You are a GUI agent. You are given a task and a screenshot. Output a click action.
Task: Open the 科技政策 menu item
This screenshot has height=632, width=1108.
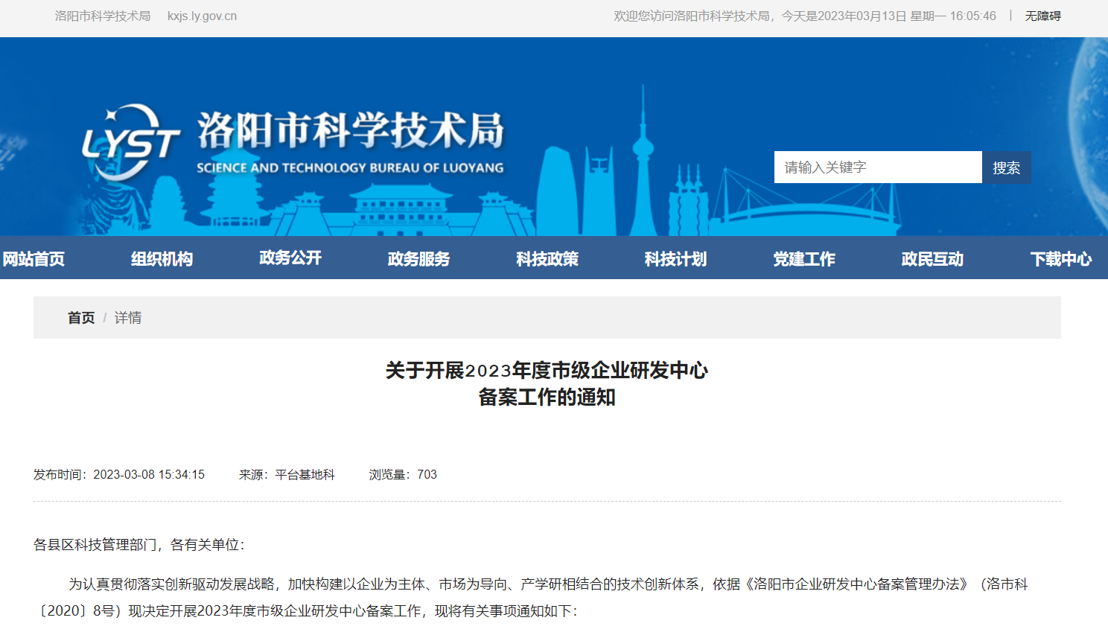click(547, 259)
